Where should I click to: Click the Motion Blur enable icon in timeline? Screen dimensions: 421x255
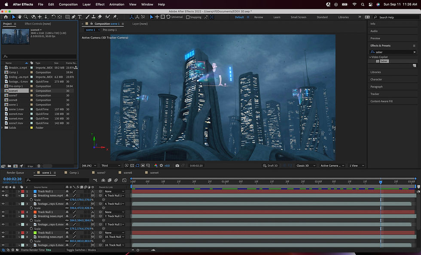(x=116, y=180)
